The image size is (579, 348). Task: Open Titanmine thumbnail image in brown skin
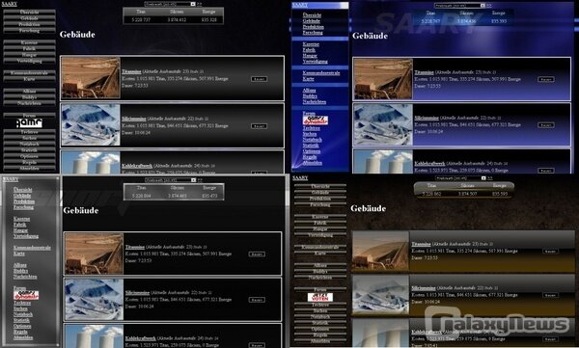point(380,251)
